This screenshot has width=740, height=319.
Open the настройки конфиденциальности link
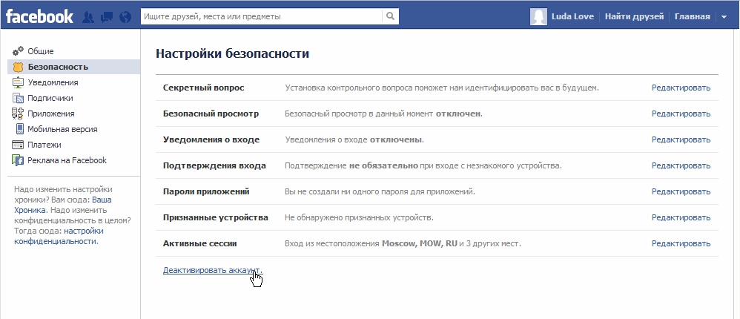[59, 236]
